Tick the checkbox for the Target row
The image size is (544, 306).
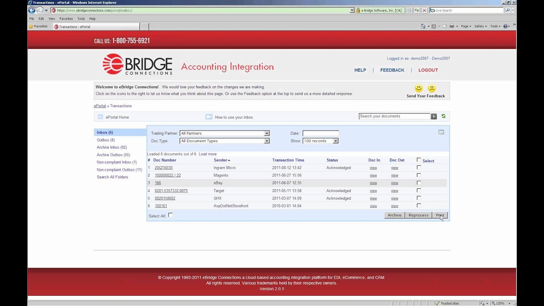[419, 190]
